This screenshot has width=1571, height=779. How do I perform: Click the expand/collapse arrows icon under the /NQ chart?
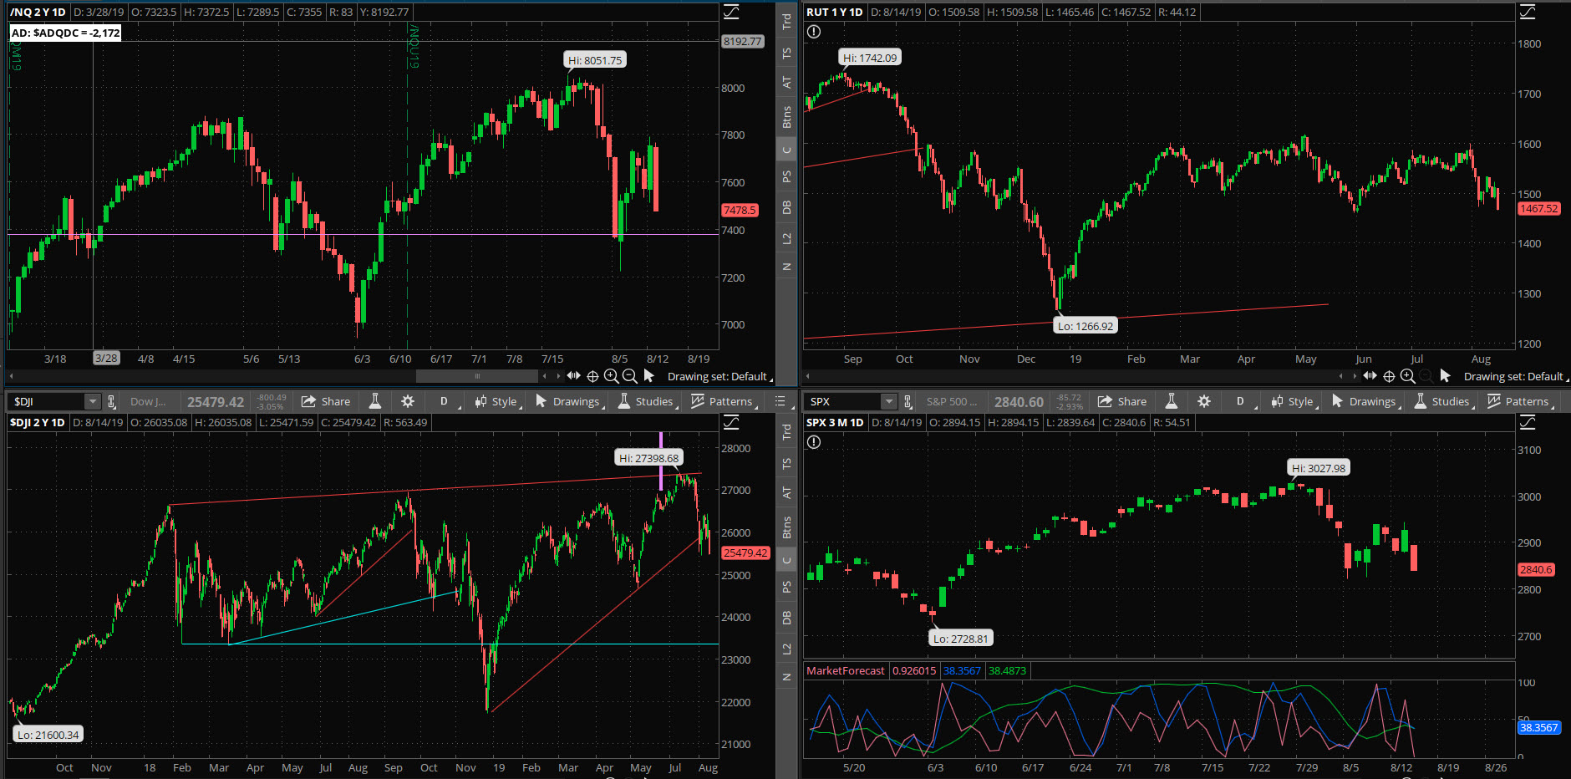pyautogui.click(x=573, y=376)
